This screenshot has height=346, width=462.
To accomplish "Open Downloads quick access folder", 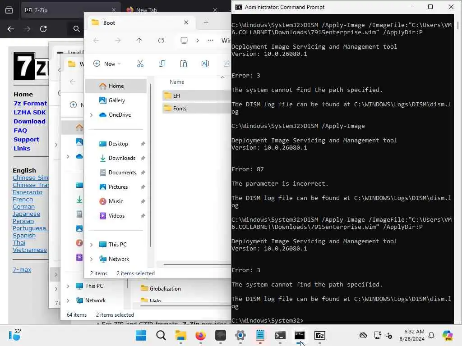I will click(x=122, y=158).
